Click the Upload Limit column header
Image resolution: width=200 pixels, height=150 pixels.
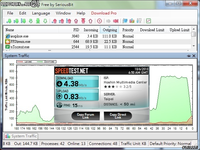(179, 30)
